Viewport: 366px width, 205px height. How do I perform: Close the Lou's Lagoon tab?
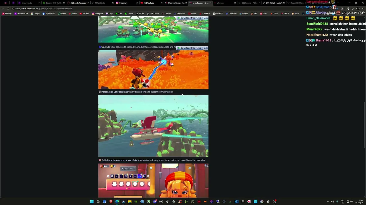(211, 3)
